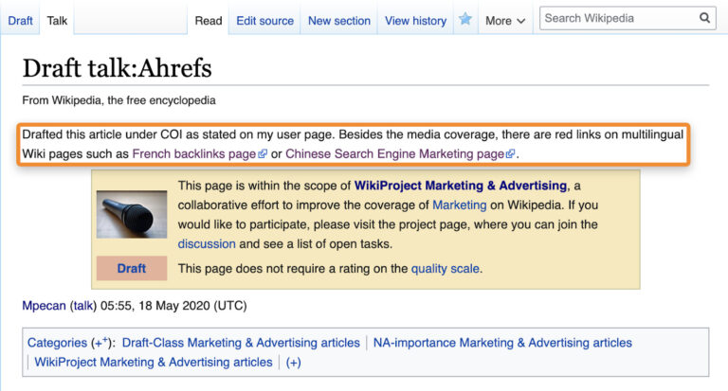Open French backlinks page link
Viewport: 728px width, 391px height.
tap(194, 154)
